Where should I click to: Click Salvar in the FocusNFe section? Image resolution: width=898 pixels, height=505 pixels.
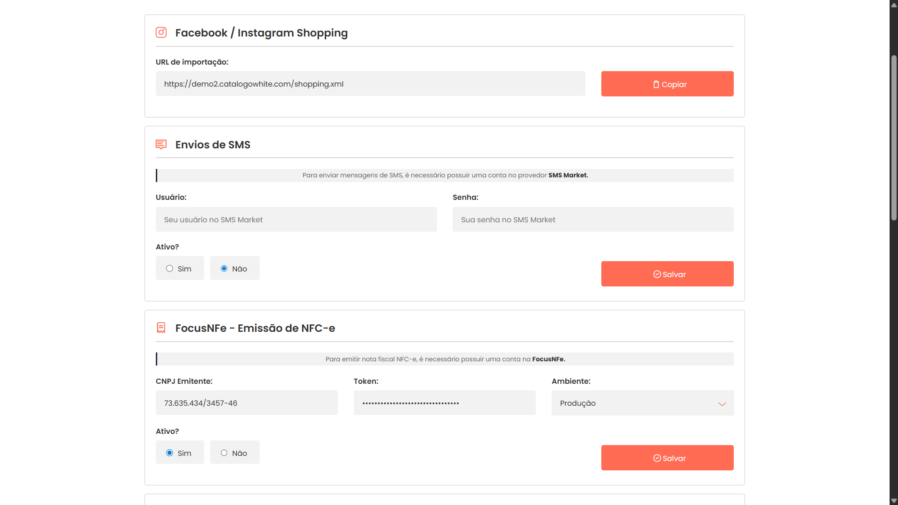pos(667,458)
